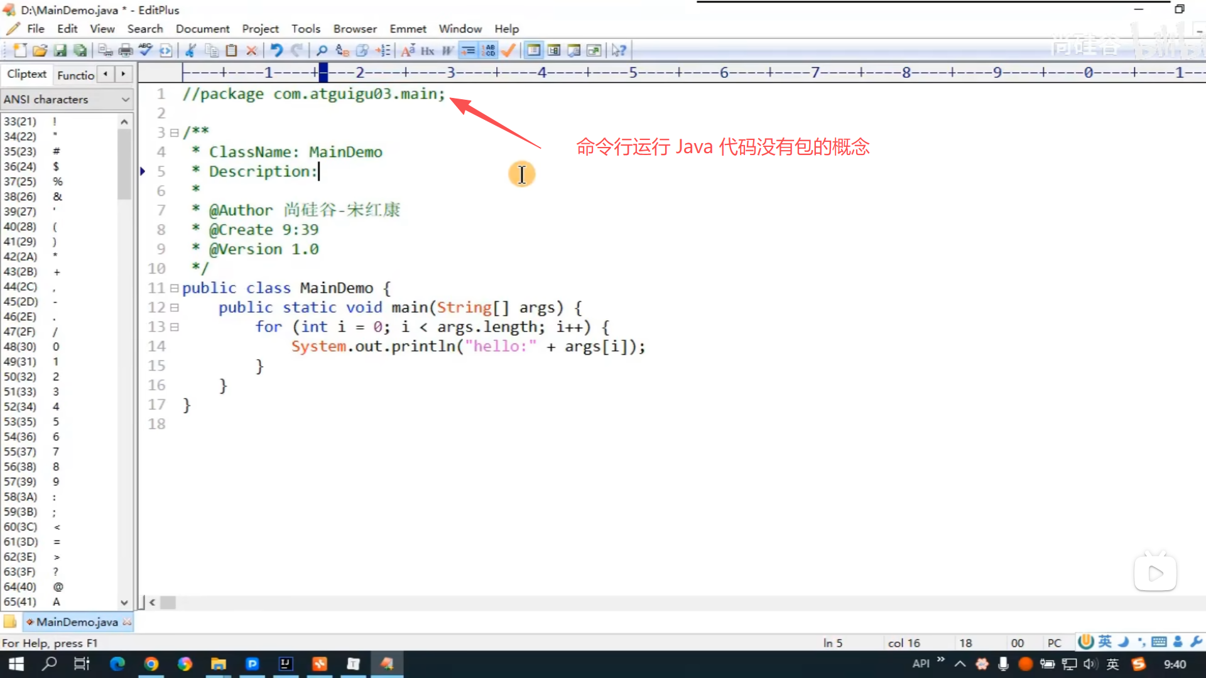Select the MainDemo.java document tab
The height and width of the screenshot is (678, 1206).
[77, 621]
